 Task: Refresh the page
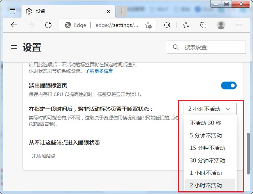coord(48,25)
